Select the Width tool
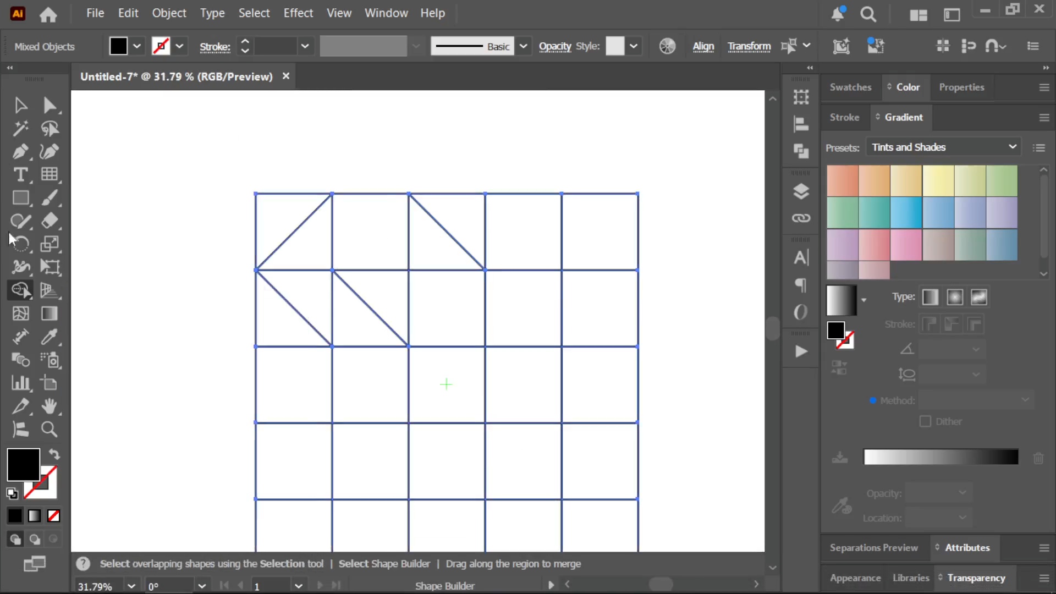The width and height of the screenshot is (1056, 594). pos(20,267)
